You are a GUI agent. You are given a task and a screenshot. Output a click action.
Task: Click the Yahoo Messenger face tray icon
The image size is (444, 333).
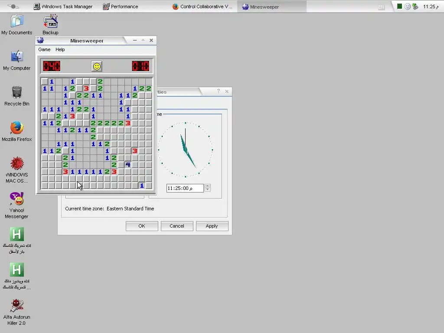pos(408,7)
